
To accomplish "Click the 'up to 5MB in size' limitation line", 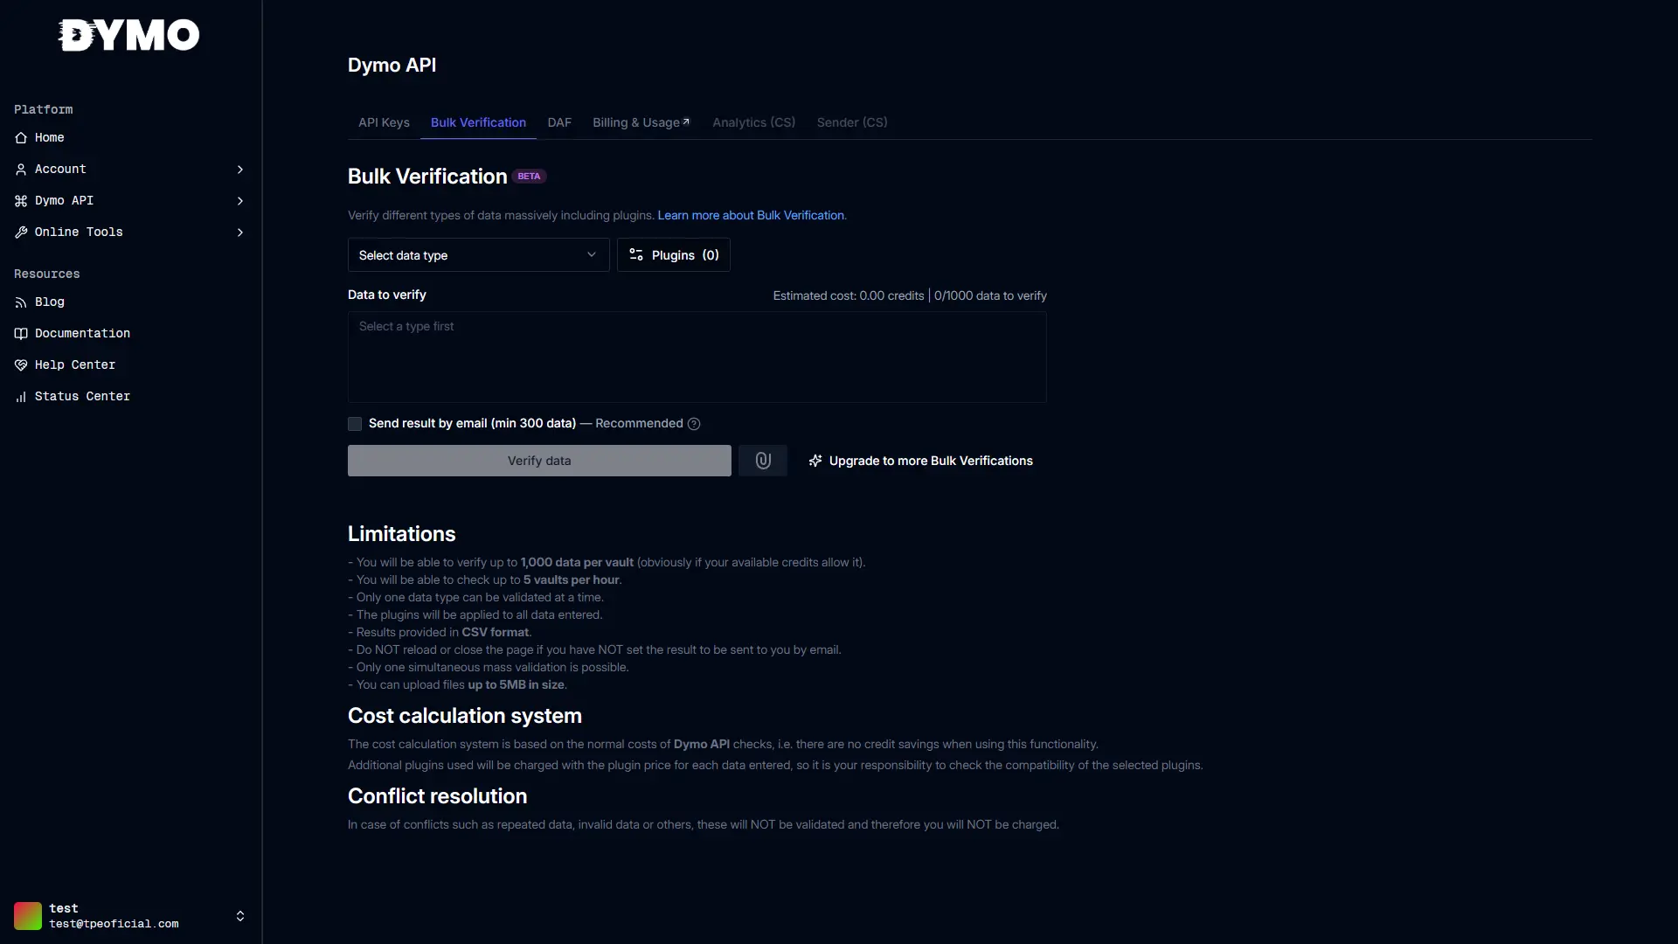I will 457,685.
